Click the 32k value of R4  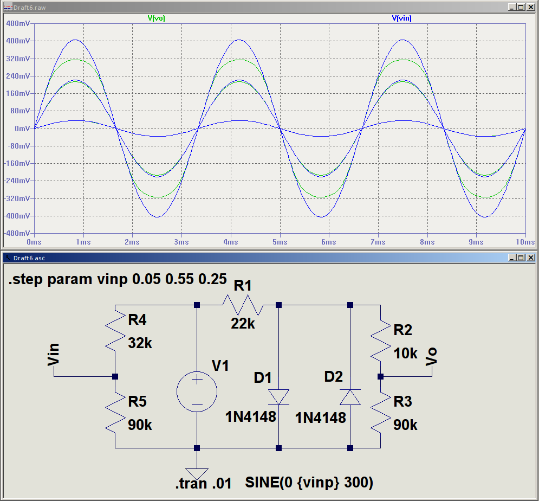pos(140,343)
